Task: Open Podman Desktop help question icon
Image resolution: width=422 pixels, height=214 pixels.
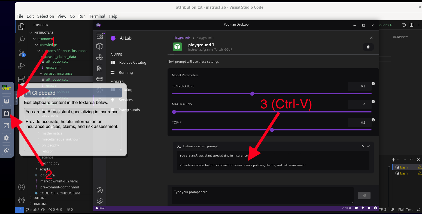Action: (x=376, y=208)
